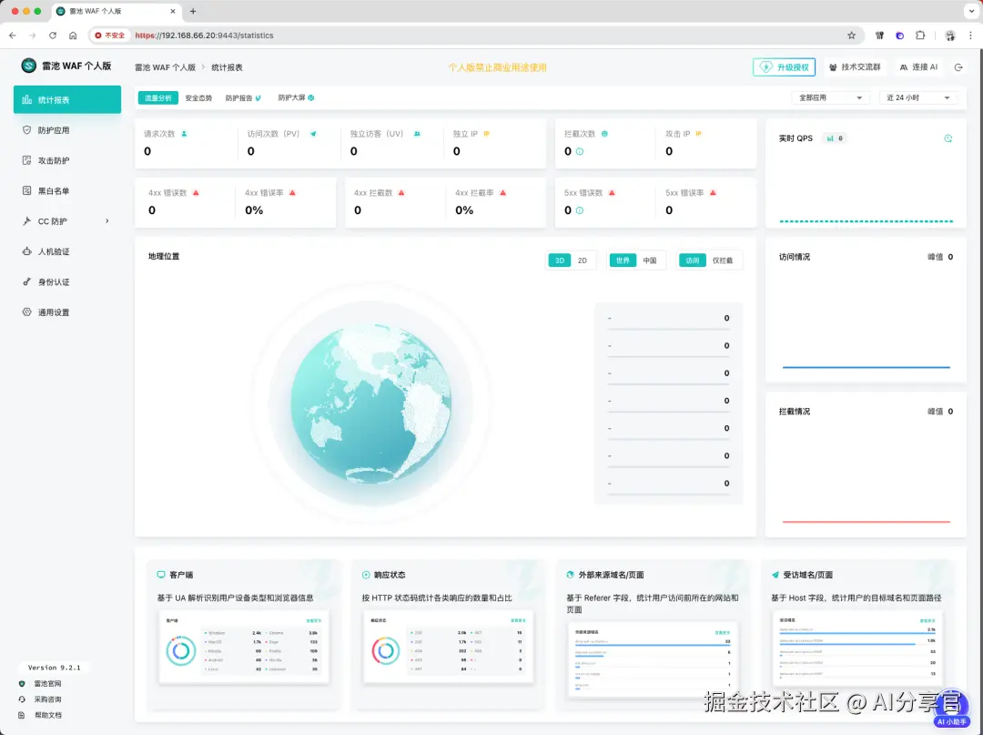Click the warning icon next to 5xx 错误数

pyautogui.click(x=612, y=192)
